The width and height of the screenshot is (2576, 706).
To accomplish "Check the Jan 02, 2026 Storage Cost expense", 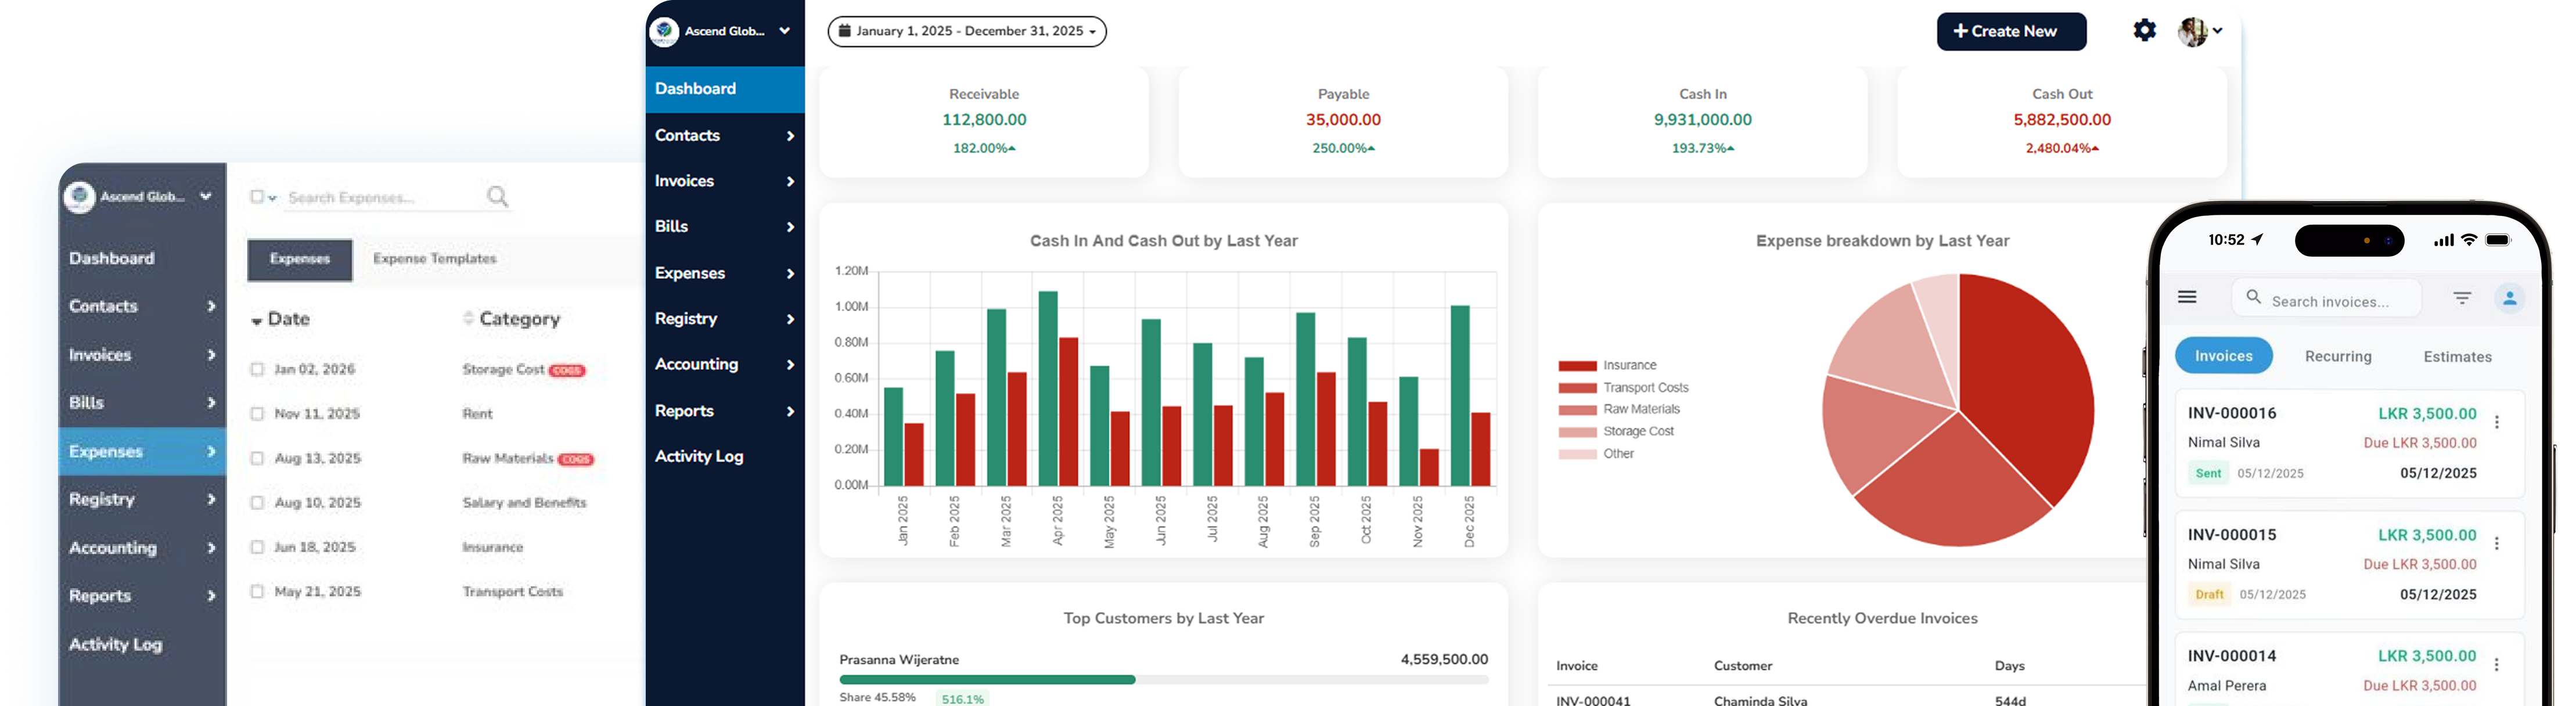I will point(258,368).
